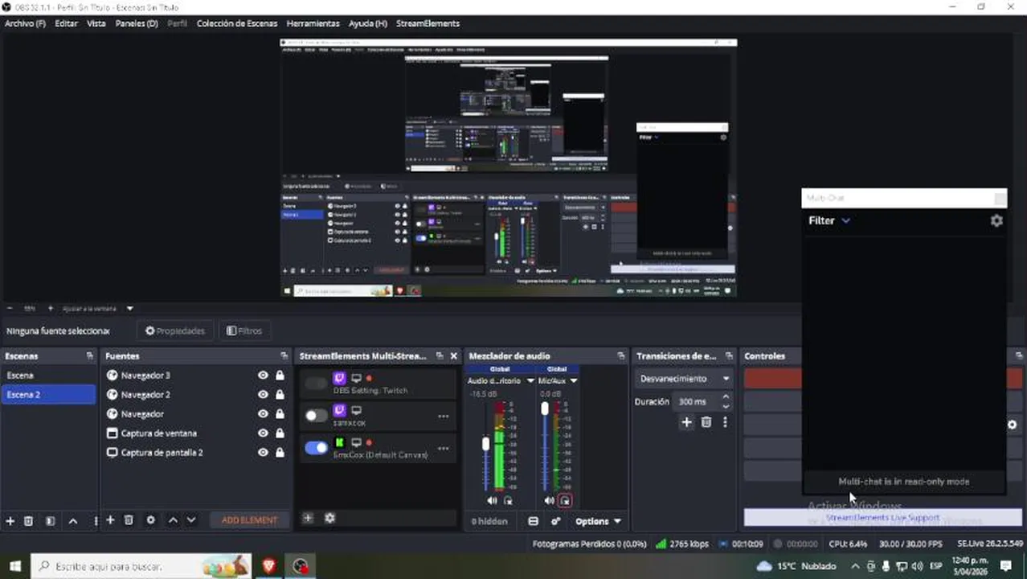The height and width of the screenshot is (579, 1027).
Task: Toggle visibility of Navegador source
Action: 263,414
